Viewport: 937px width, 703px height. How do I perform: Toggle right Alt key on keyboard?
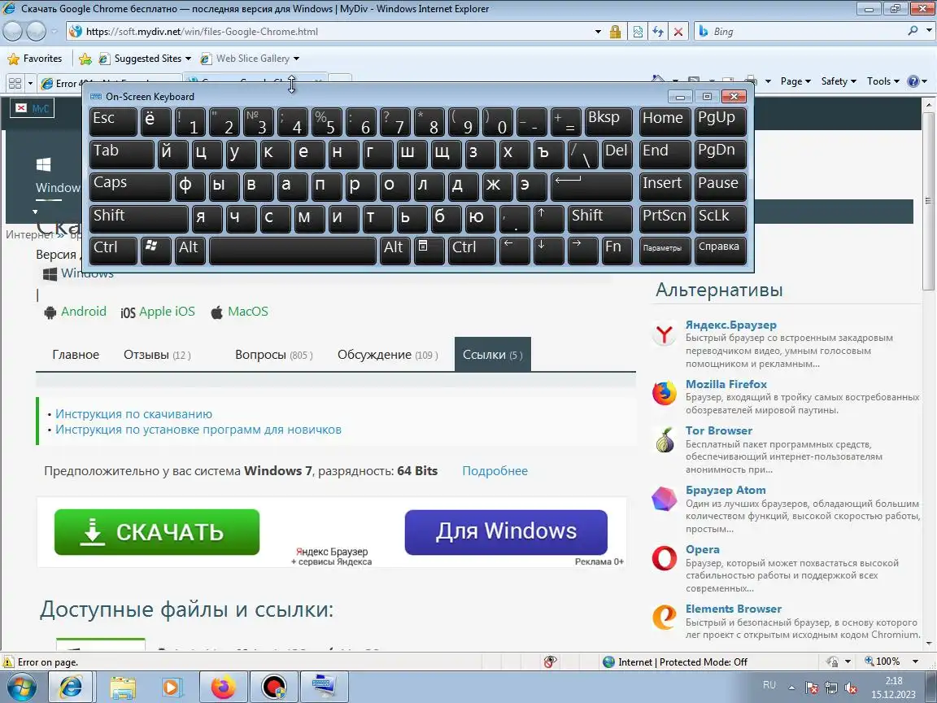click(x=395, y=250)
